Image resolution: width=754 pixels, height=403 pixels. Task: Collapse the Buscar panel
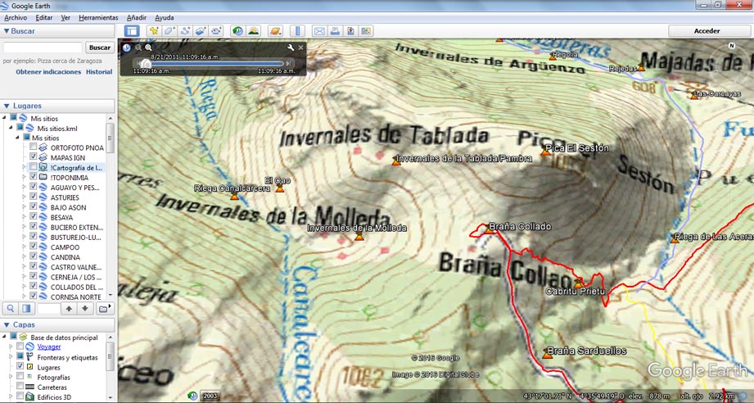[7, 31]
